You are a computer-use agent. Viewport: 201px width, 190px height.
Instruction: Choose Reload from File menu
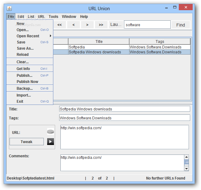(30, 55)
